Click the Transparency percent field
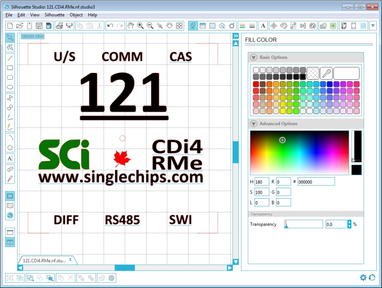The width and height of the screenshot is (382, 288). pos(337,224)
